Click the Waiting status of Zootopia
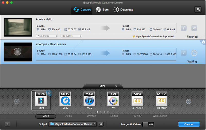This screenshot has height=130, width=206. (192, 61)
